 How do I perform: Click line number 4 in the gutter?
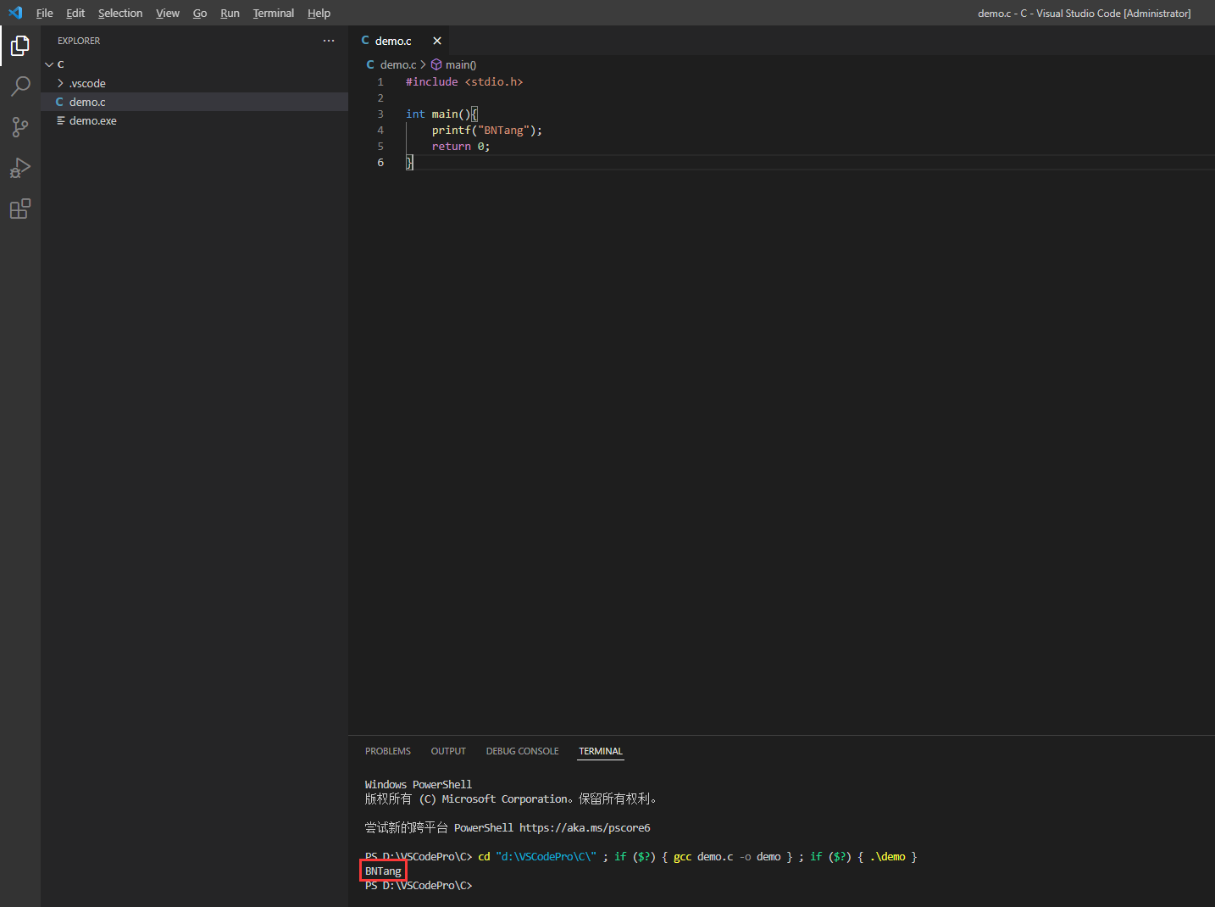pyautogui.click(x=380, y=131)
